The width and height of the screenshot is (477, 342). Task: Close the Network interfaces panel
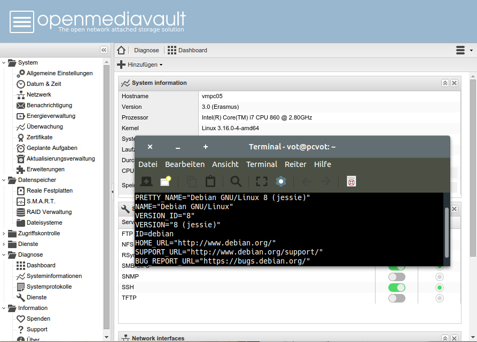(454, 338)
